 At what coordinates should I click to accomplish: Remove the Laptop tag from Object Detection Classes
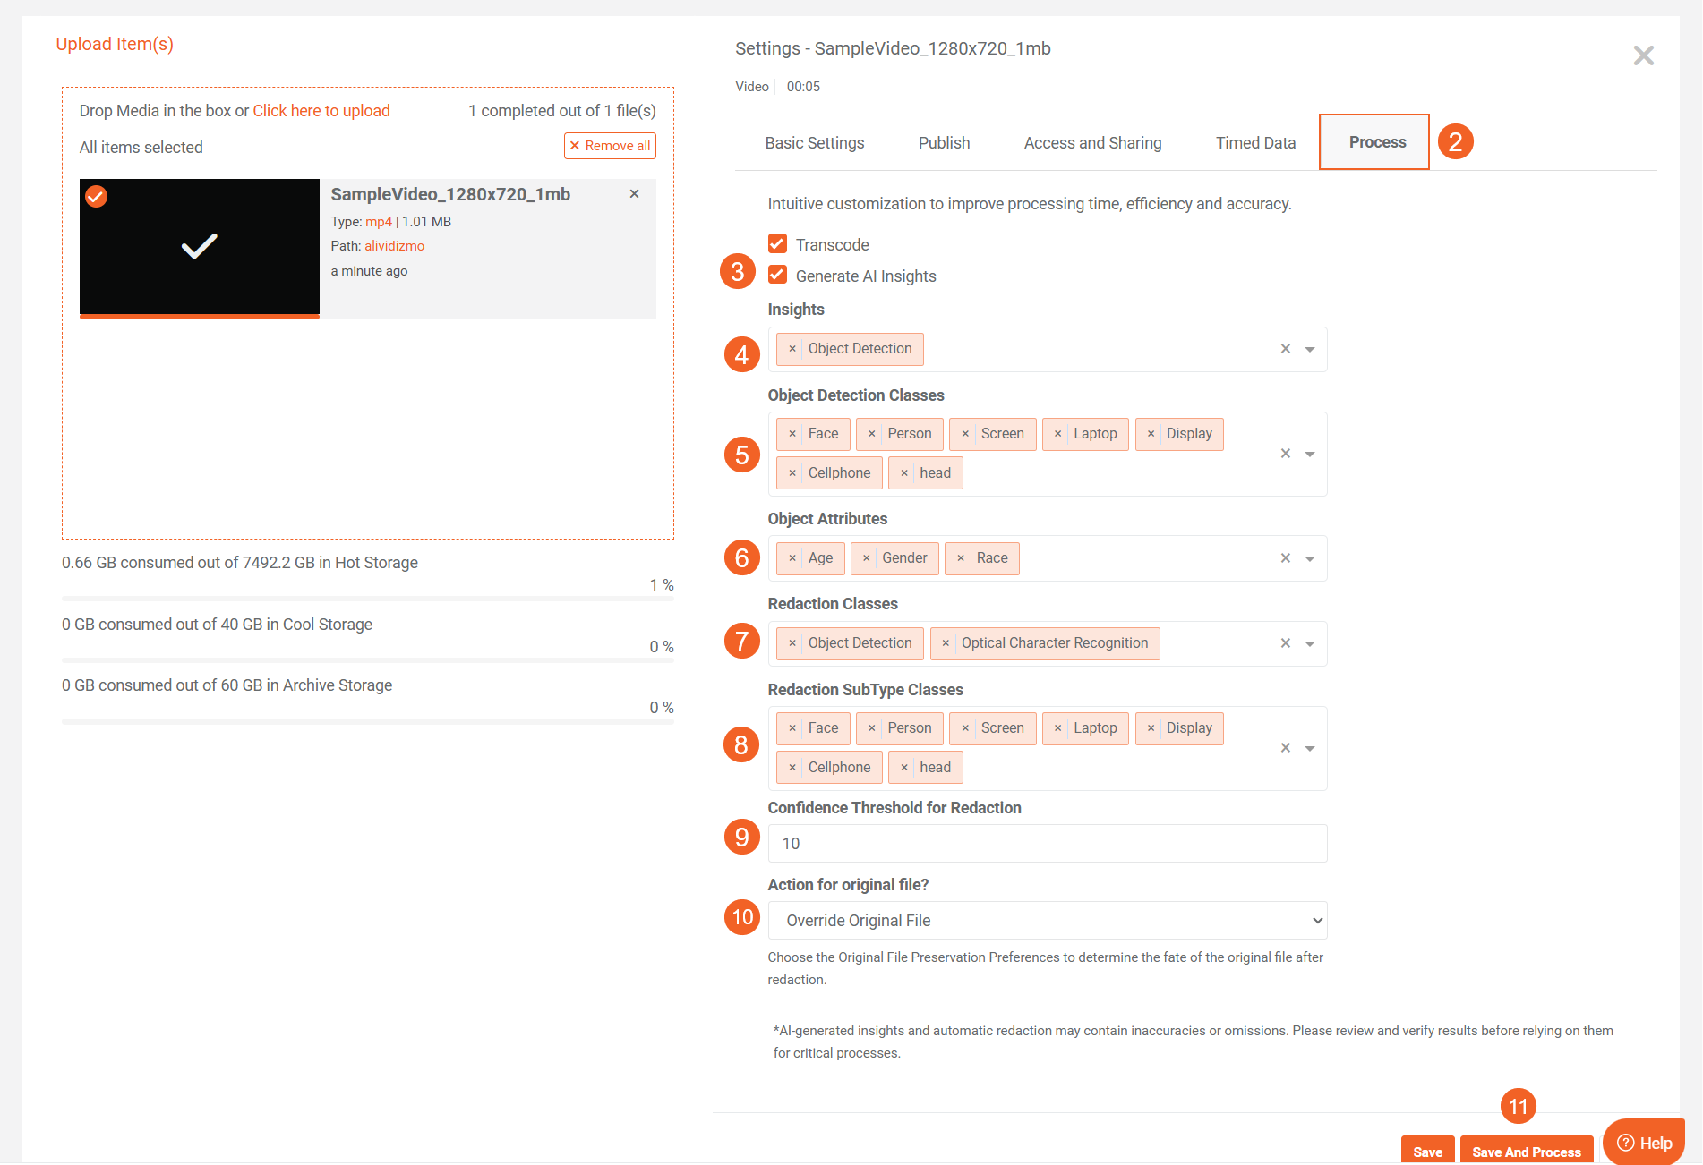(1057, 434)
